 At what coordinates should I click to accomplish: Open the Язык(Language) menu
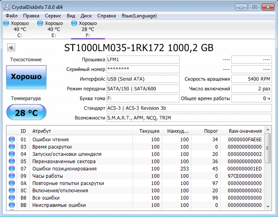pos(139,16)
